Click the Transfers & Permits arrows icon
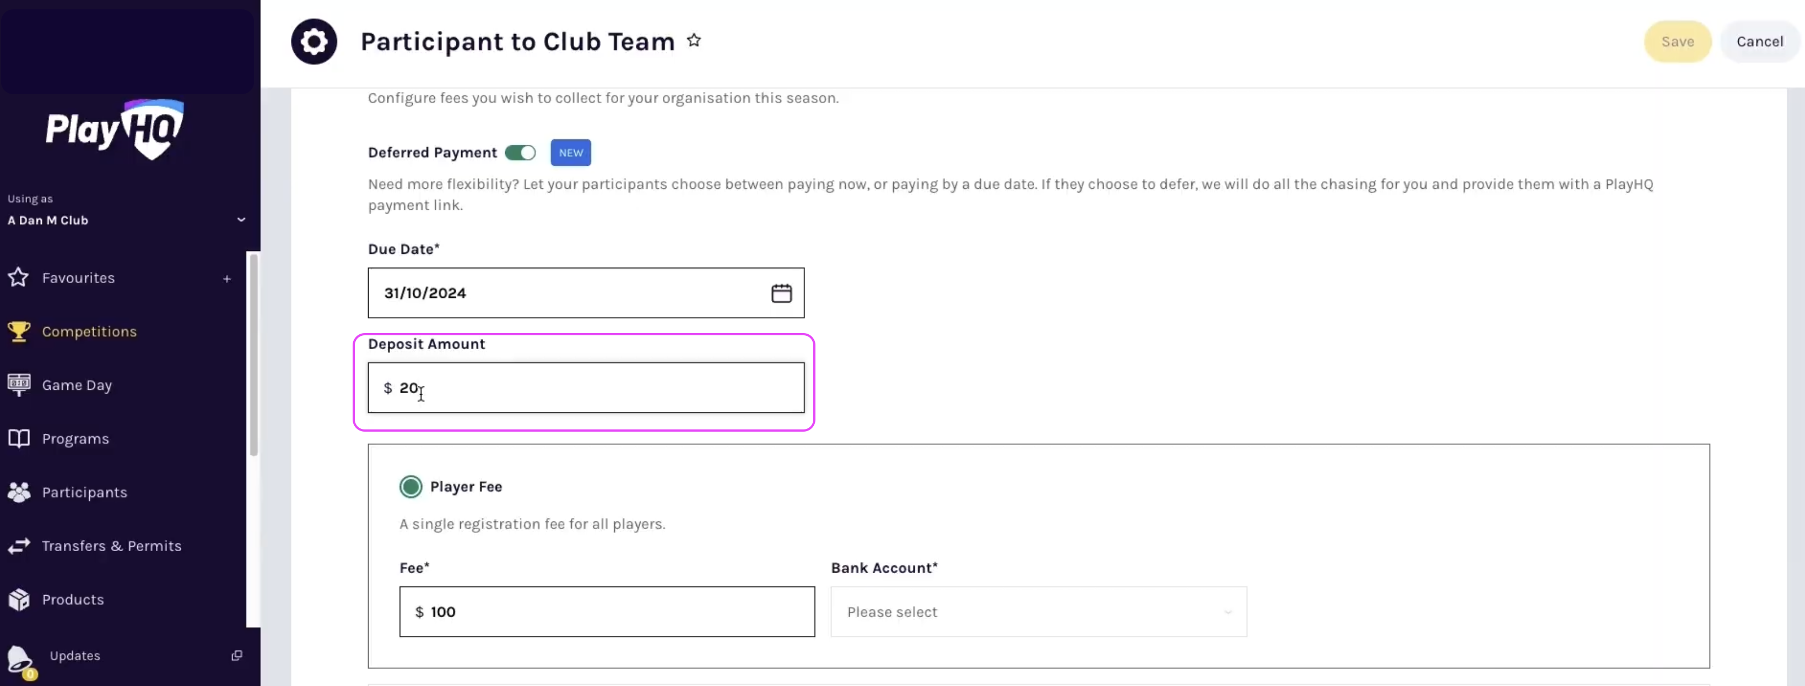This screenshot has width=1805, height=686. [19, 546]
